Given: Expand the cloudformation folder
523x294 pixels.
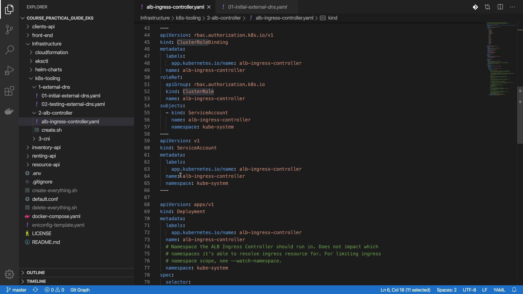Looking at the screenshot, I should tap(51, 52).
